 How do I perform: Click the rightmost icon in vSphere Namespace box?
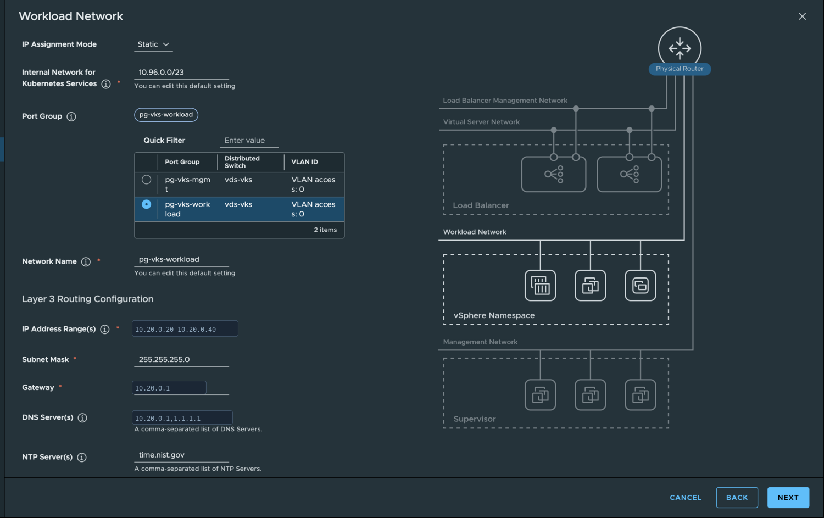click(x=641, y=286)
